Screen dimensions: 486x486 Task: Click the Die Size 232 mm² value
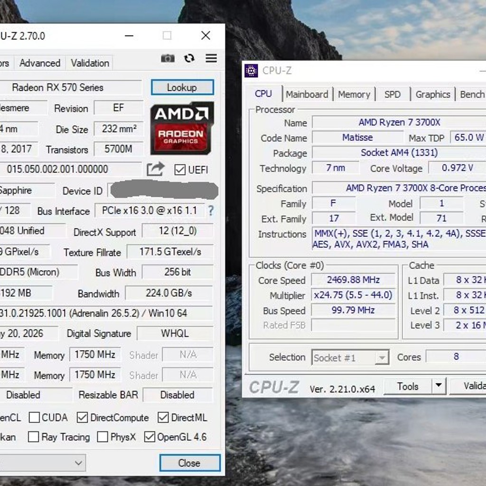click(119, 129)
